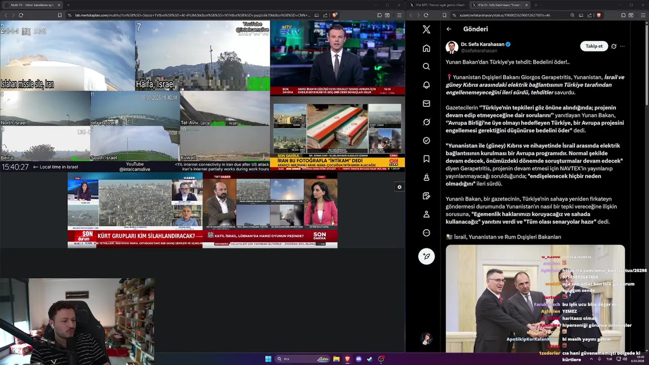Open account avatar at X sidebar bottom
Image resolution: width=649 pixels, height=365 pixels.
click(426, 339)
